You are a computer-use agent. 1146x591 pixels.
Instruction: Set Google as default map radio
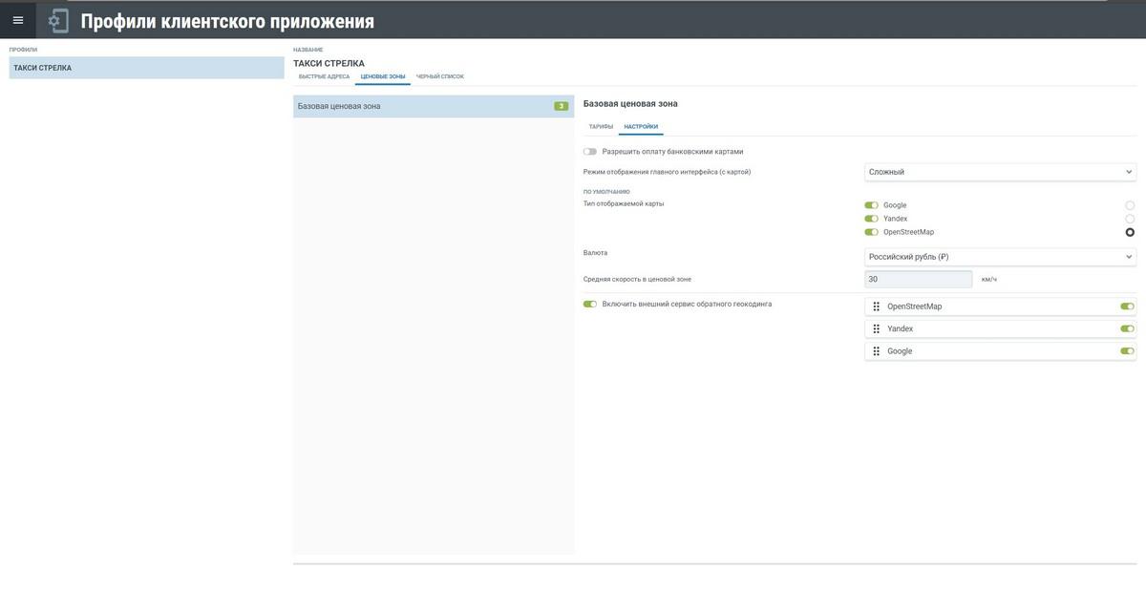(1130, 205)
